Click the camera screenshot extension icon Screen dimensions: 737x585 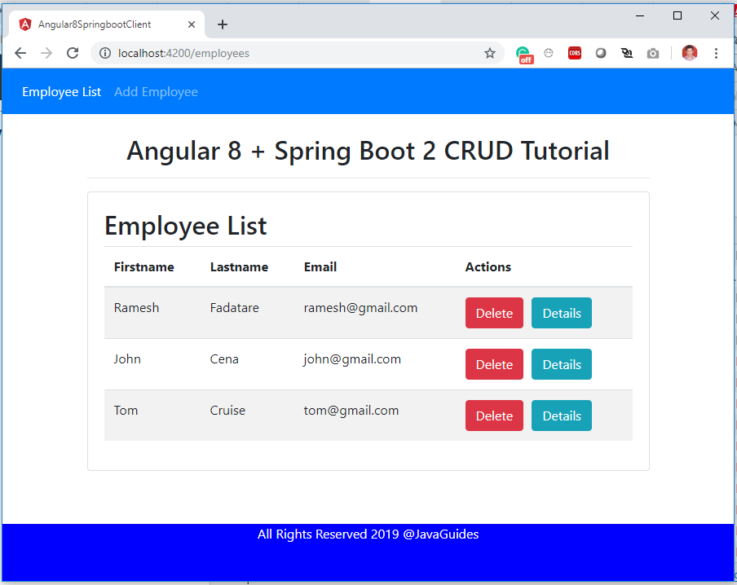(653, 54)
